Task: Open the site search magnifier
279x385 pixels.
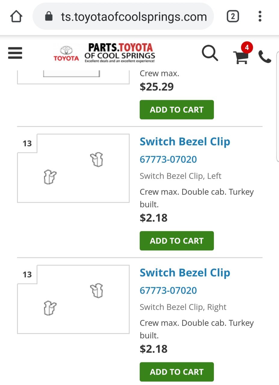Action: tap(210, 53)
